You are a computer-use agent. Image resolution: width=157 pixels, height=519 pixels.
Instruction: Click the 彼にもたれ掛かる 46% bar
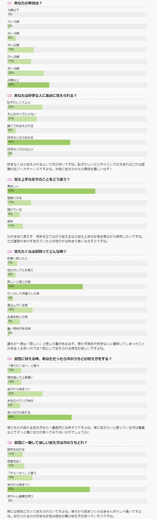pyautogui.click(x=39, y=417)
